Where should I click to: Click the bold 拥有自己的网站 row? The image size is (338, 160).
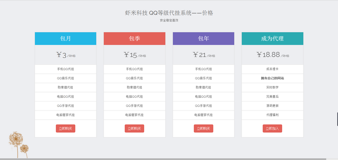273,78
